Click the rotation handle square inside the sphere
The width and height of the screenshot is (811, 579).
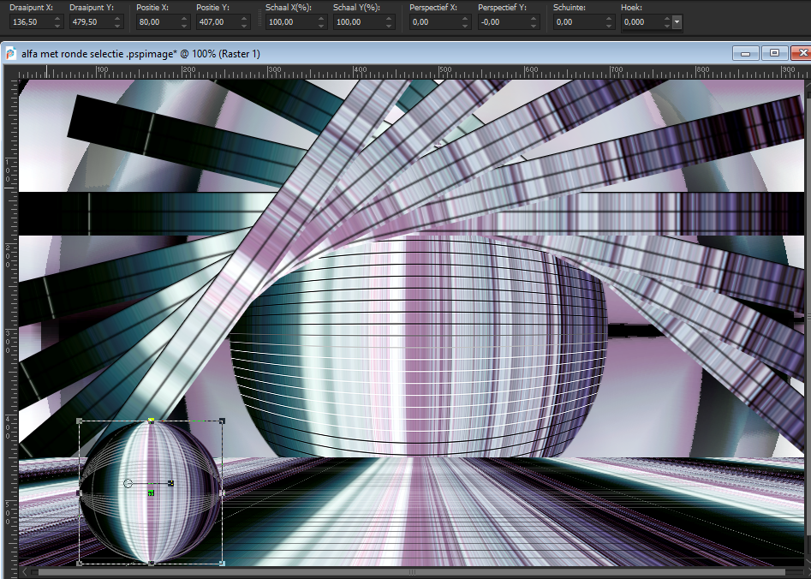tap(170, 483)
